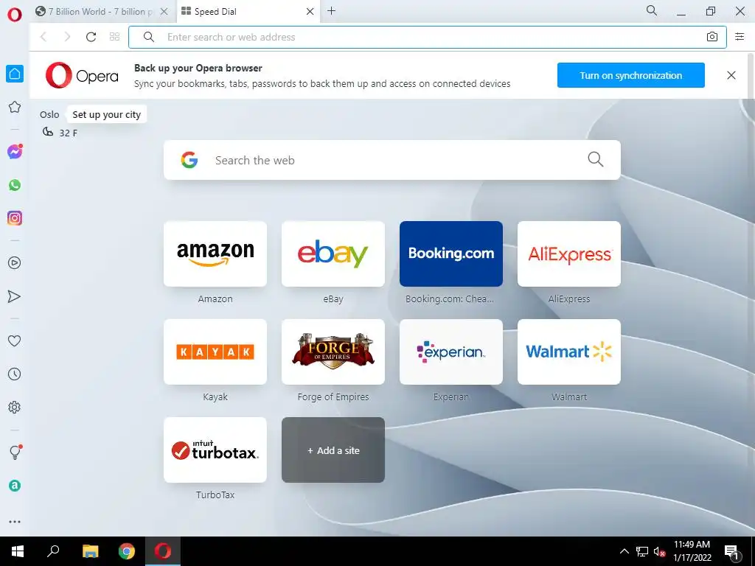Go to Home in the sidebar
The image size is (755, 566).
(15, 74)
